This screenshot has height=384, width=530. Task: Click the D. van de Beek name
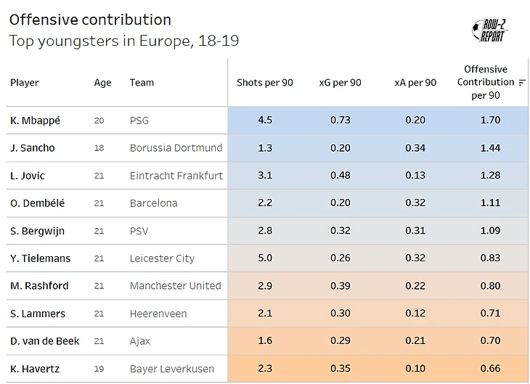[45, 341]
